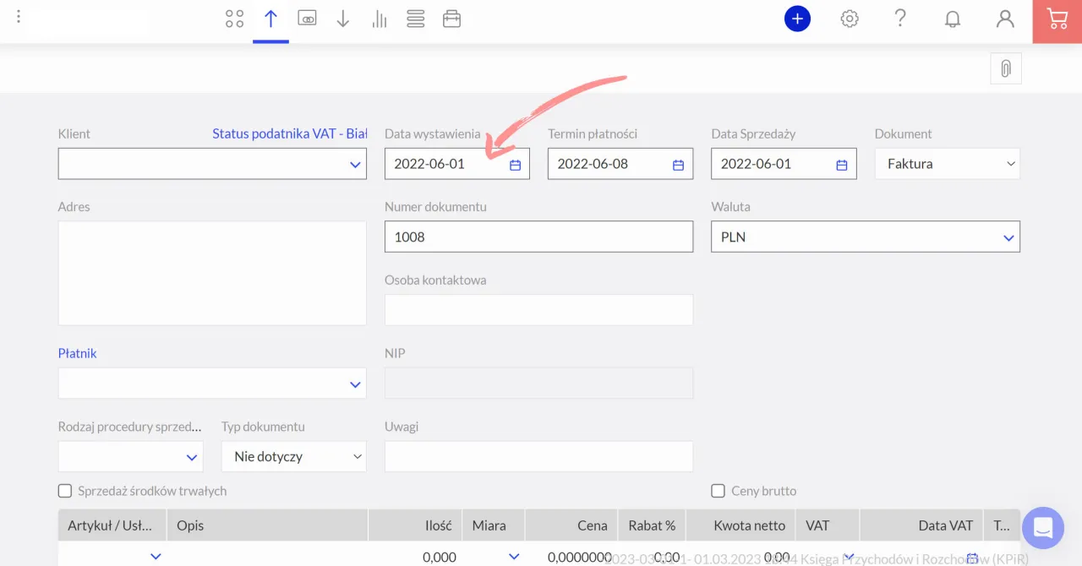
Task: Click the Numer dokumentu field
Action: 538,237
